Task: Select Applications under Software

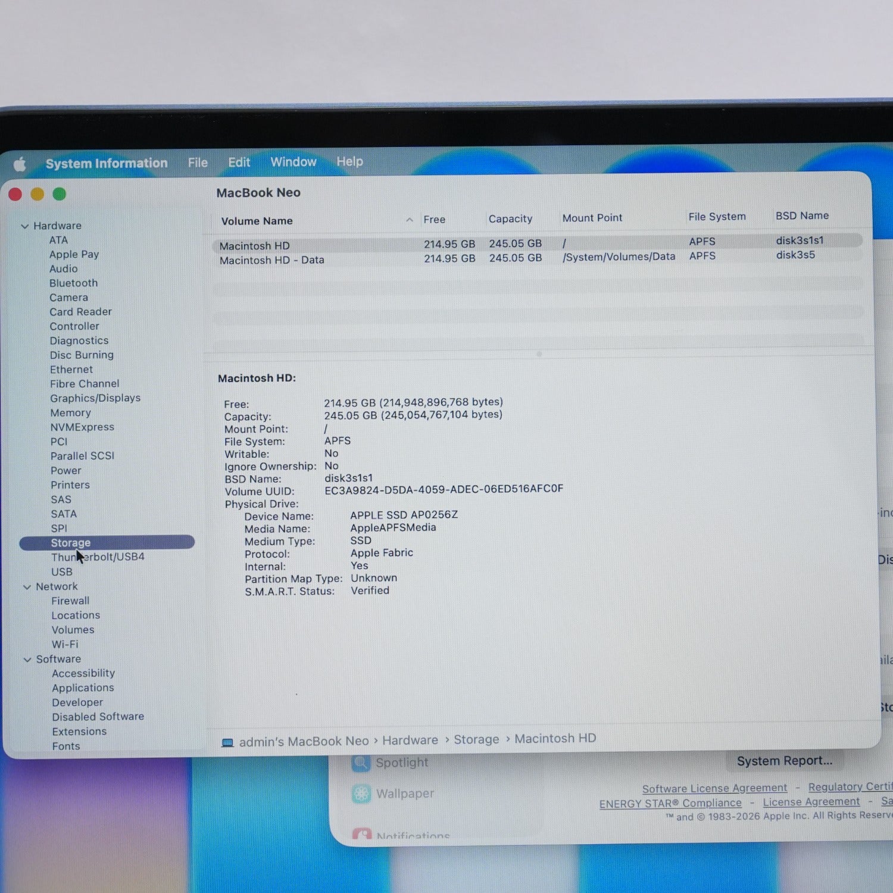Action: [83, 688]
